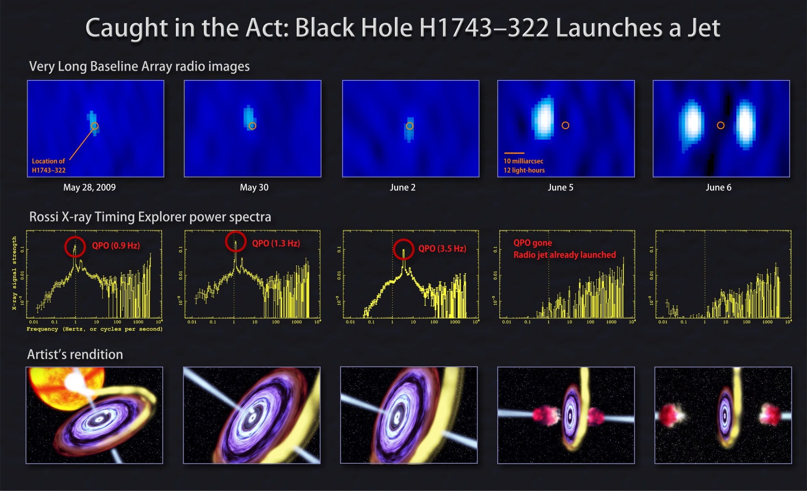Click the orange location circle in June 2 image
The height and width of the screenshot is (491, 807).
(x=410, y=126)
